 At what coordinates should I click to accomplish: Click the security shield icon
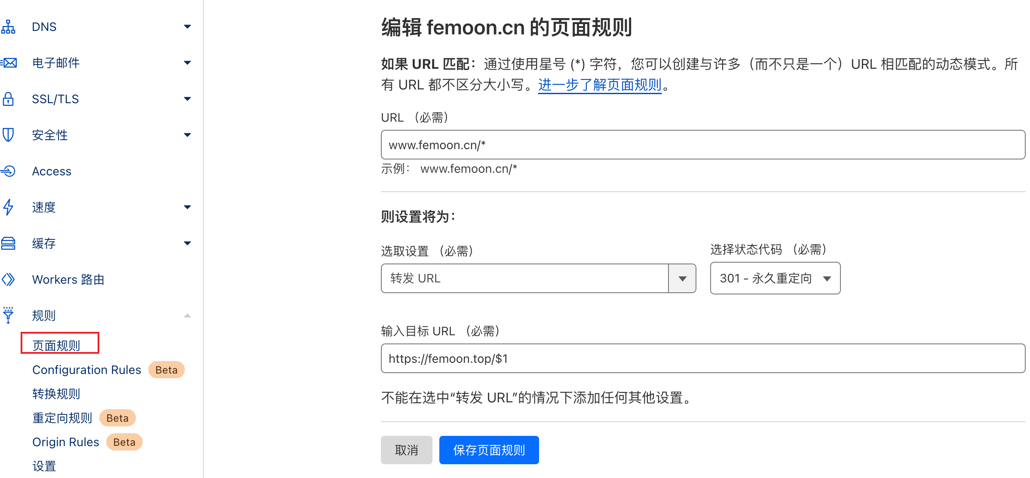pyautogui.click(x=8, y=135)
